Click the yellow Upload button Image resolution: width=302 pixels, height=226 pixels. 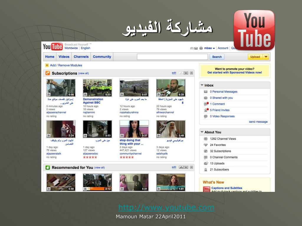click(255, 57)
